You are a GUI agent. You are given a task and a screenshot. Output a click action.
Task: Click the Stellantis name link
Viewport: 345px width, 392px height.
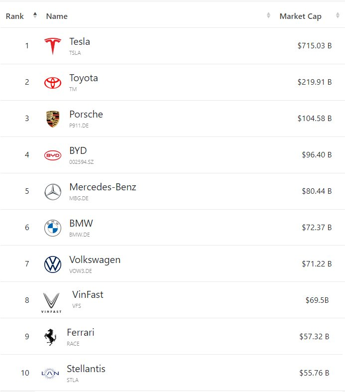pyautogui.click(x=86, y=369)
